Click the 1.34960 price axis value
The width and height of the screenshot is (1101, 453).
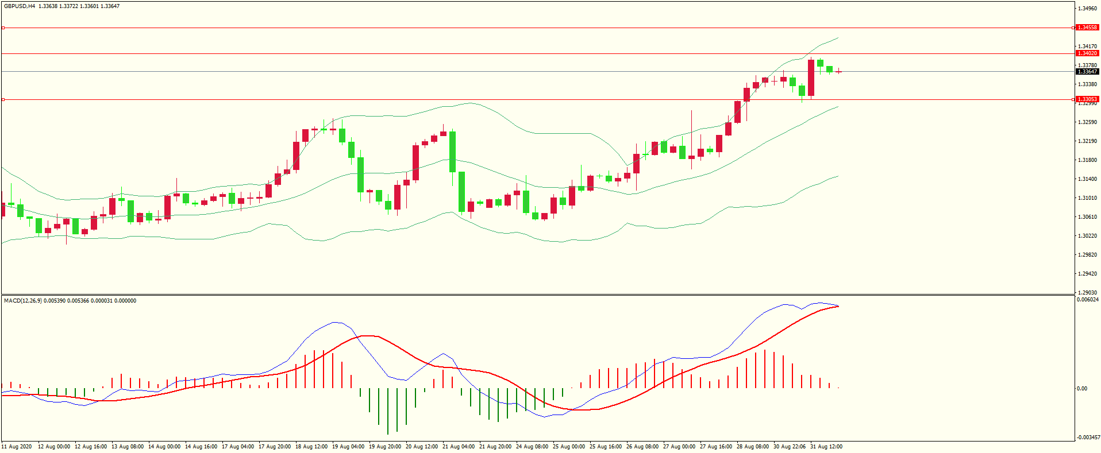pos(1088,9)
